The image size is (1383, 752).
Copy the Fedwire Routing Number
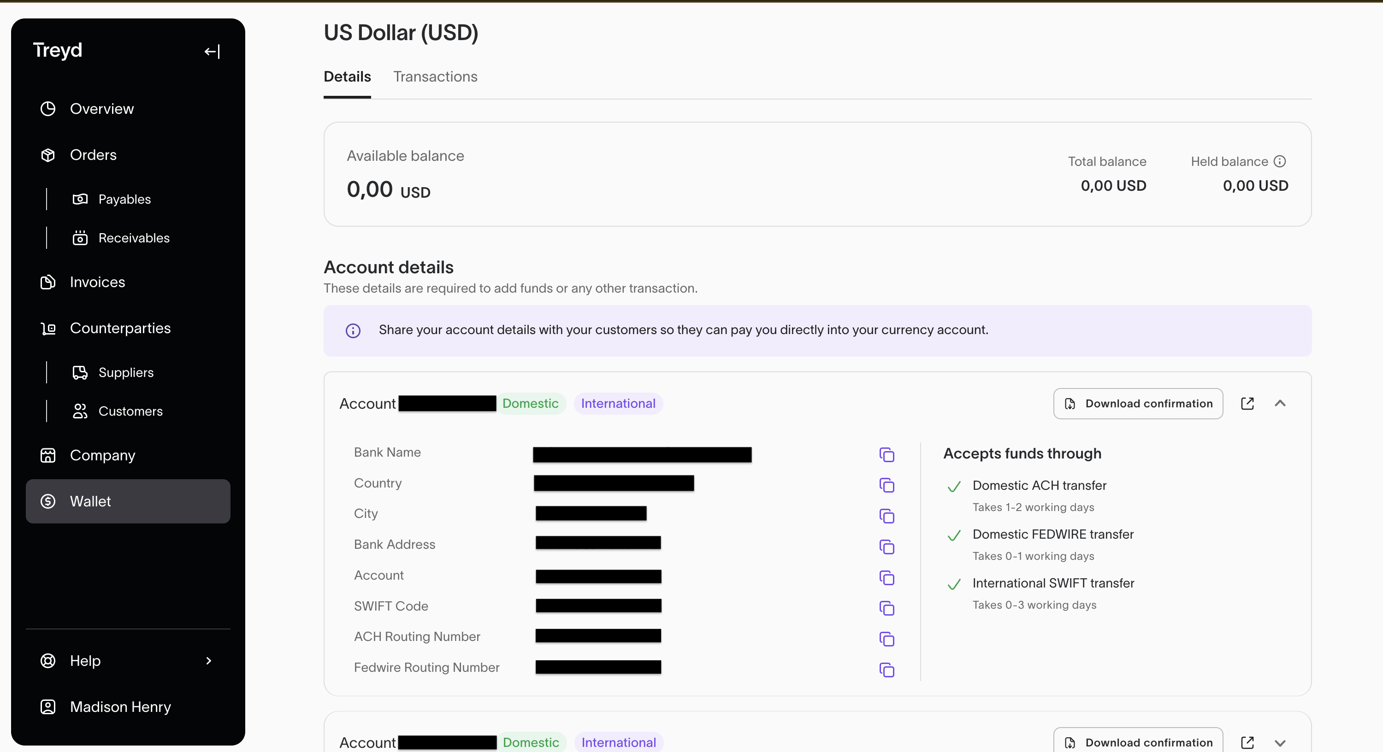(887, 670)
